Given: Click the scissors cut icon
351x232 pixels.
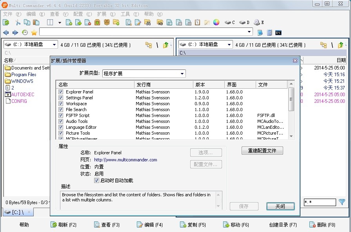Looking at the screenshot, I should click(x=18, y=22).
